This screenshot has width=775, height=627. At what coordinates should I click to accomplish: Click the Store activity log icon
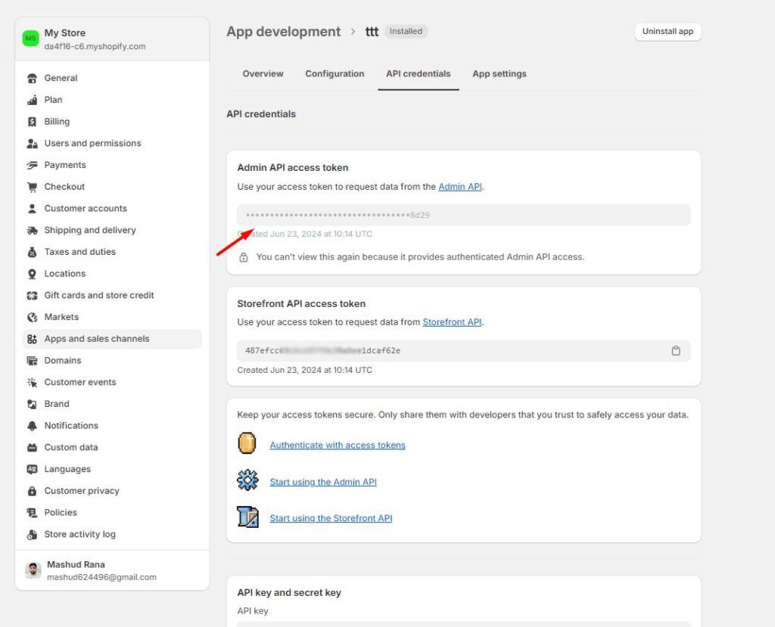tap(32, 535)
